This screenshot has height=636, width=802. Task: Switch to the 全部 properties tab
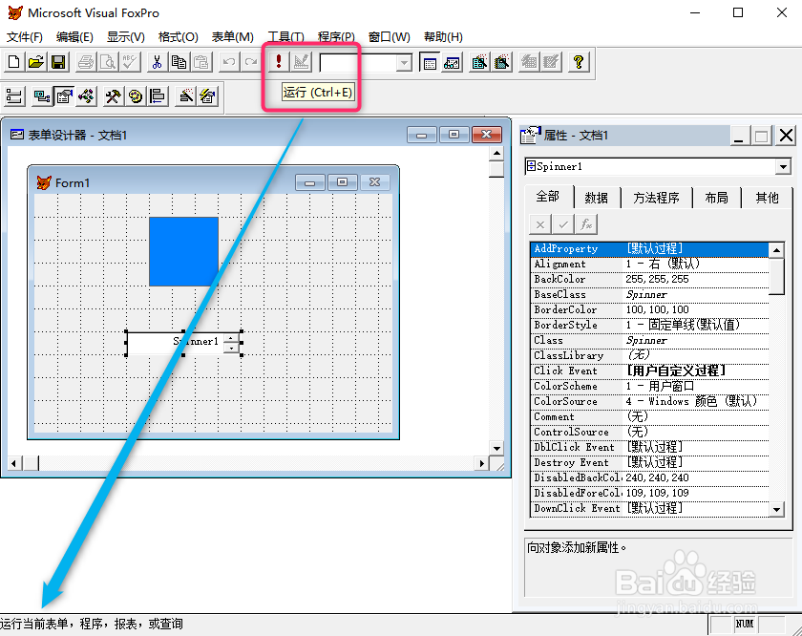(547, 197)
